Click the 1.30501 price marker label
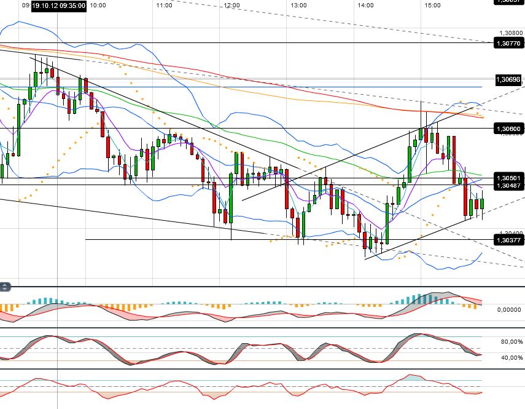Screen dimensions: 525x409 pyautogui.click(x=507, y=178)
